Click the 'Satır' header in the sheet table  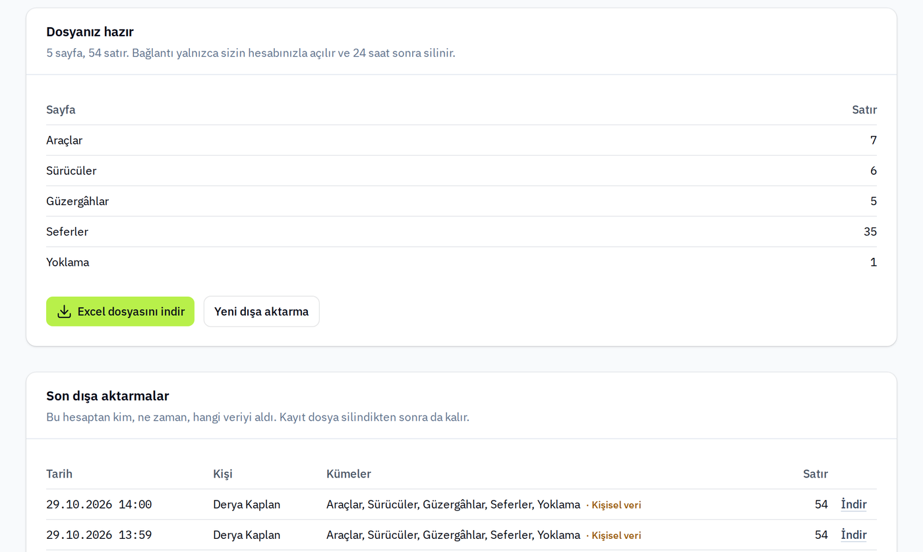pos(864,109)
